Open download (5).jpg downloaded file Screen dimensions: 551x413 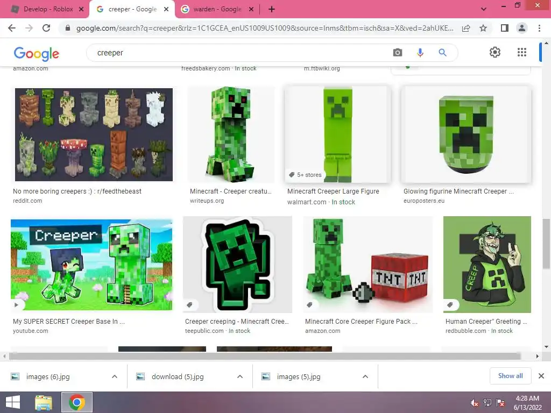coord(178,377)
